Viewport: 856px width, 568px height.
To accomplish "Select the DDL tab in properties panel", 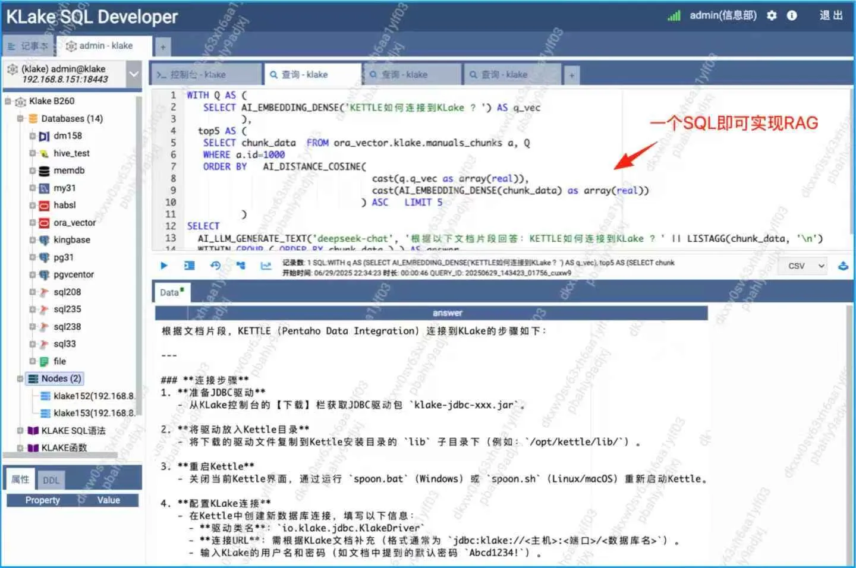I will click(51, 480).
